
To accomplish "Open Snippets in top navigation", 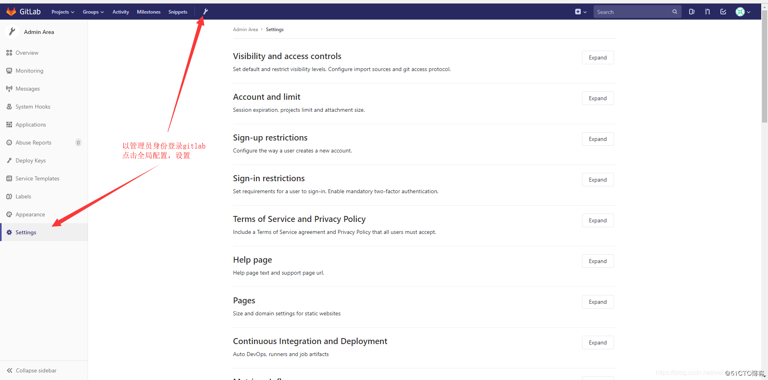I will (178, 12).
